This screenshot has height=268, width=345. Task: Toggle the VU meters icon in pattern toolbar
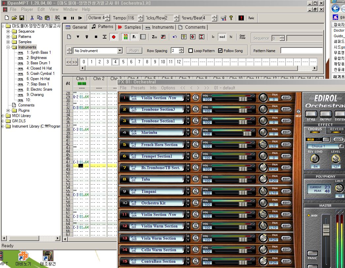[x=126, y=37]
